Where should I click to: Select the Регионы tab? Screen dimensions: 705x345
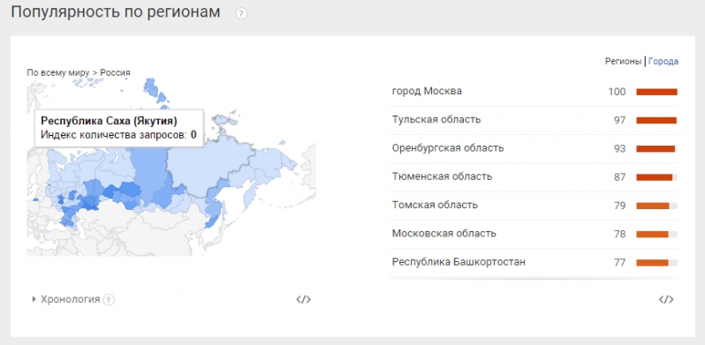(623, 62)
